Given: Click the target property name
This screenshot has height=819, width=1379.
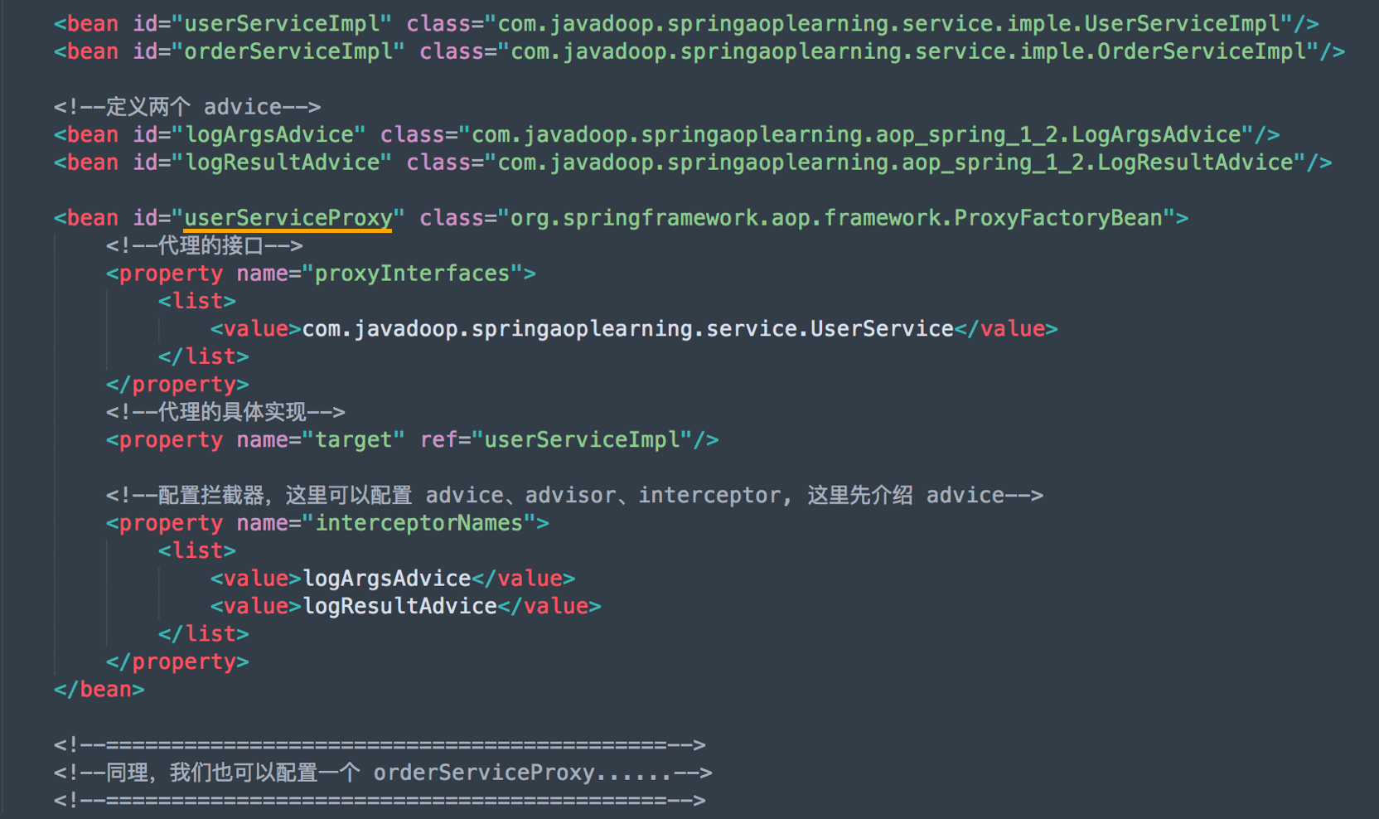Looking at the screenshot, I should click(353, 440).
